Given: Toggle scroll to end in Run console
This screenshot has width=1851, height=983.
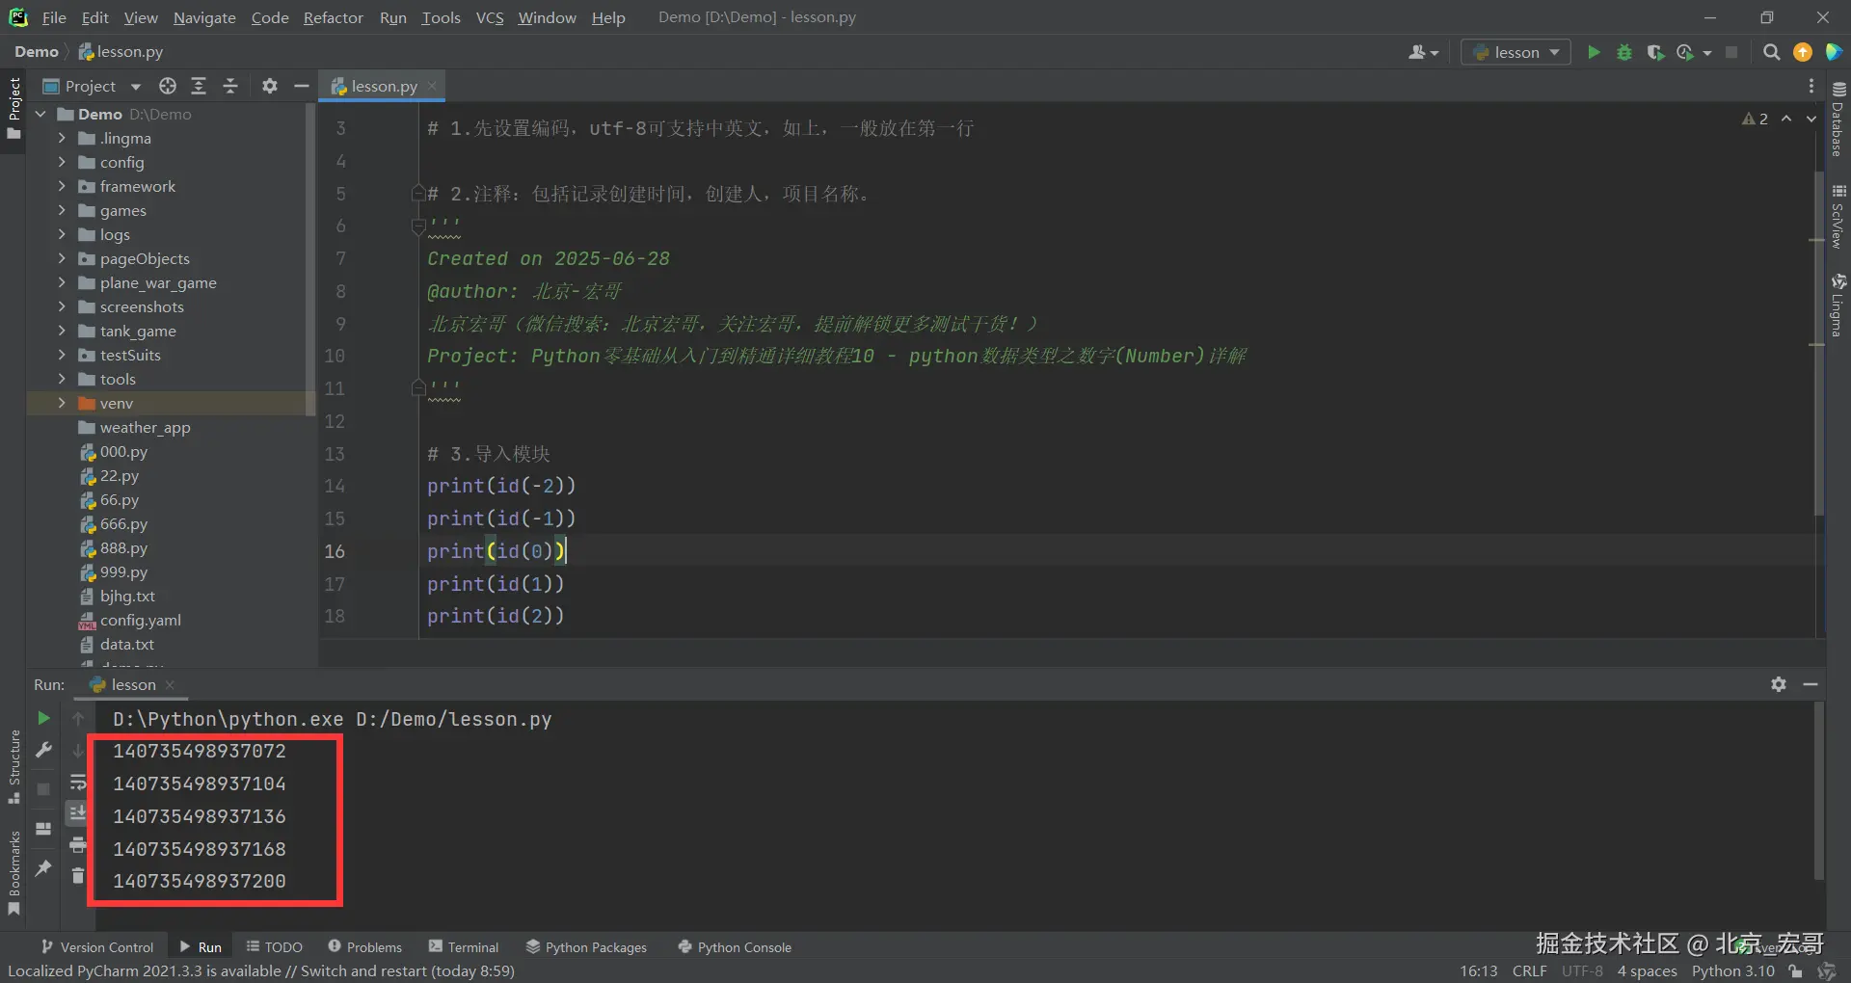Looking at the screenshot, I should [78, 813].
